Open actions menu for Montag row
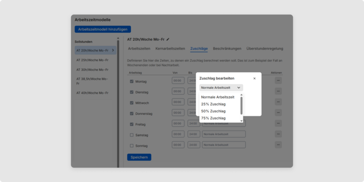 coord(278,81)
